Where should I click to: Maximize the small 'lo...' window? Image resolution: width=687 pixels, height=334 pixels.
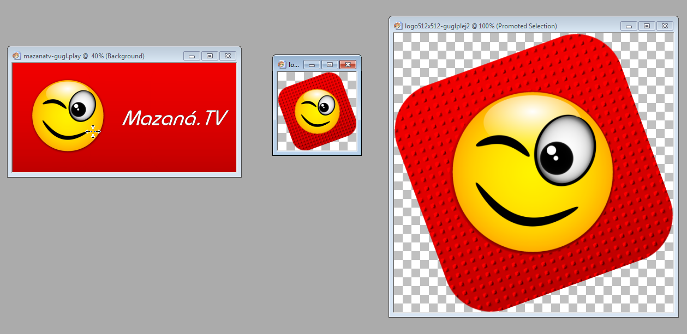tap(330, 64)
